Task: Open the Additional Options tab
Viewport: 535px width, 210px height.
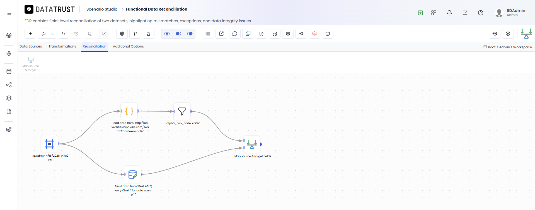Action: [128, 46]
